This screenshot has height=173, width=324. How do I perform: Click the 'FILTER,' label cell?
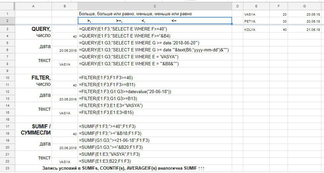pos(33,78)
